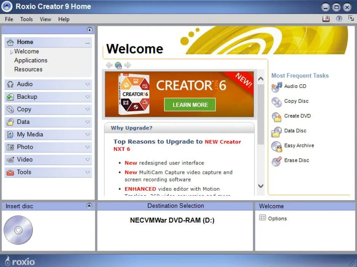Open the Create DVD task link

297,116
